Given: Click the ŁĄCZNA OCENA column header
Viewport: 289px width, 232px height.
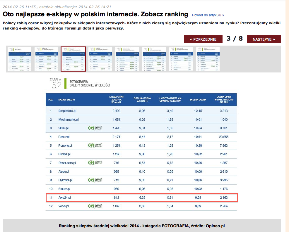Looking at the screenshot, I should (x=198, y=100).
